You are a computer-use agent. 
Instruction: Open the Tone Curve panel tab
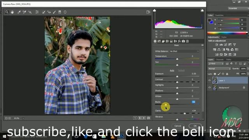[x=159, y=41]
